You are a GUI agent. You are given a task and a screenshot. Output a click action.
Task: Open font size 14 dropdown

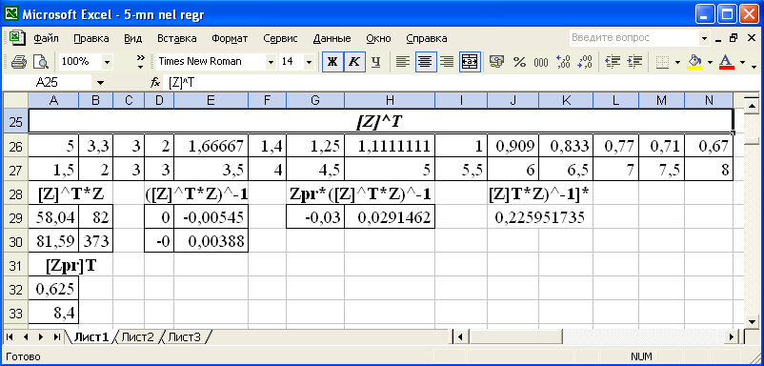(x=309, y=62)
